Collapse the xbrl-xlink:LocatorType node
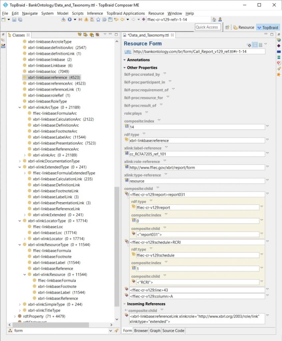282x341 pixels. [x=20, y=221]
